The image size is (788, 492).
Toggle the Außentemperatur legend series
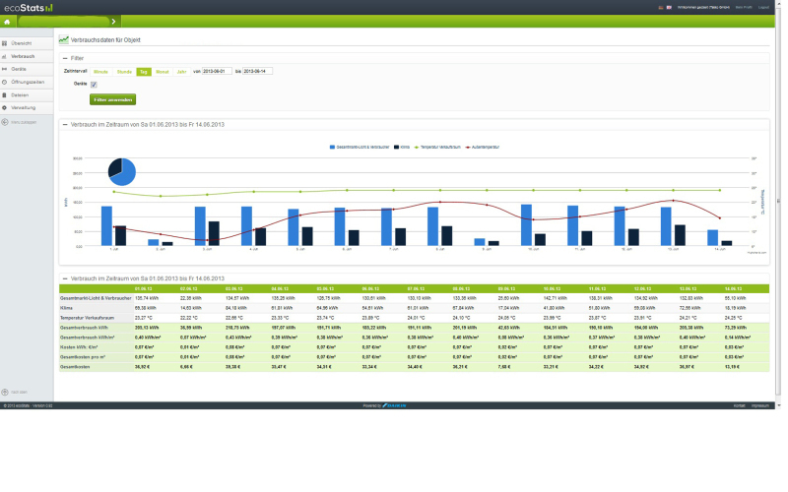(483, 147)
